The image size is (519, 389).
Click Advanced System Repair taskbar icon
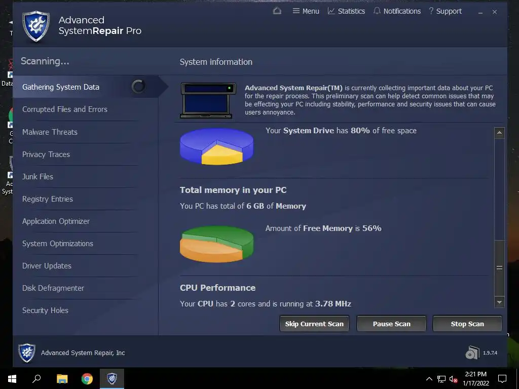[x=112, y=378]
